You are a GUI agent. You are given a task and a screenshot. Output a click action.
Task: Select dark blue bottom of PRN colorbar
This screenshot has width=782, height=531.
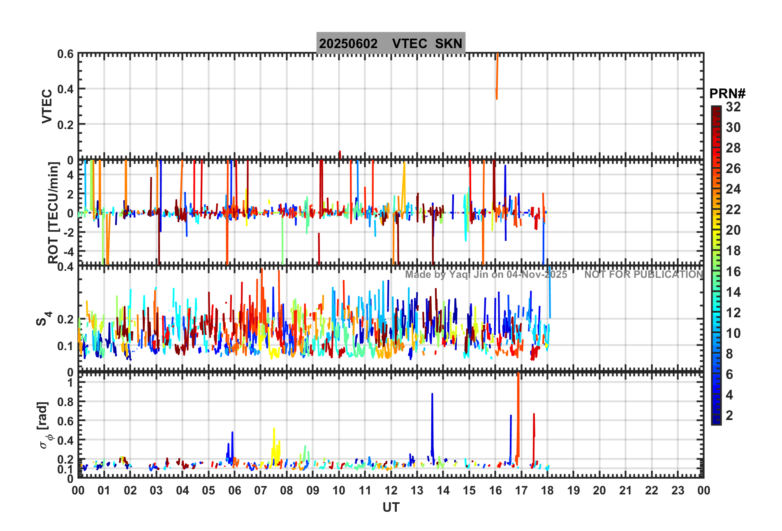(x=716, y=421)
